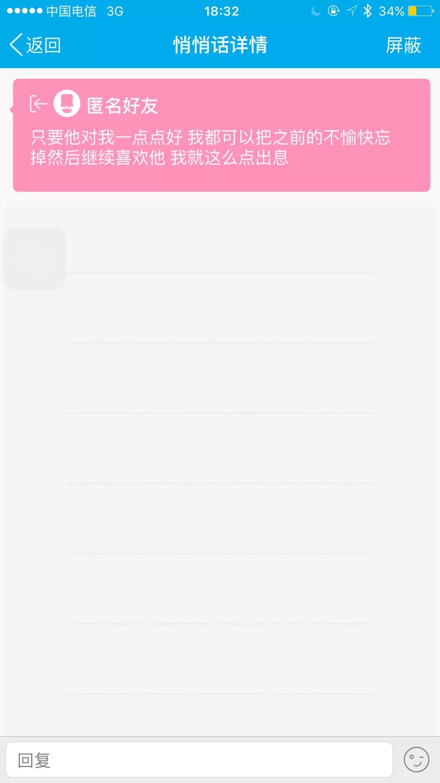440x783 pixels.
Task: Tap the pink whisper message text
Action: pos(210,148)
